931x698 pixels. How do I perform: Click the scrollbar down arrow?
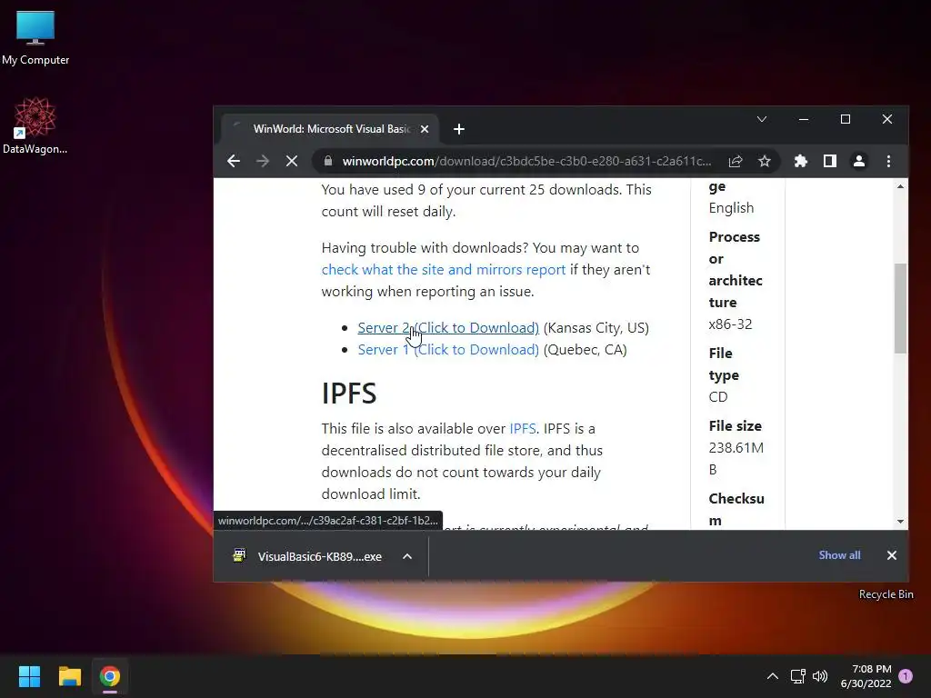pyautogui.click(x=900, y=522)
